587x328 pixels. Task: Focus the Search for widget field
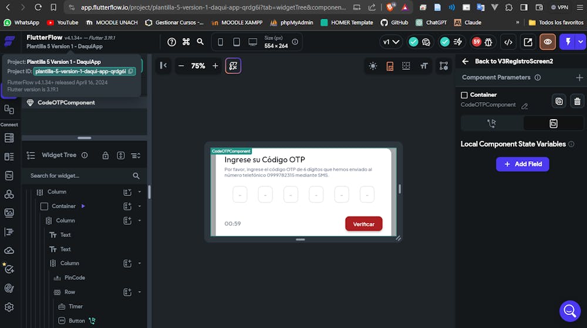(x=85, y=176)
